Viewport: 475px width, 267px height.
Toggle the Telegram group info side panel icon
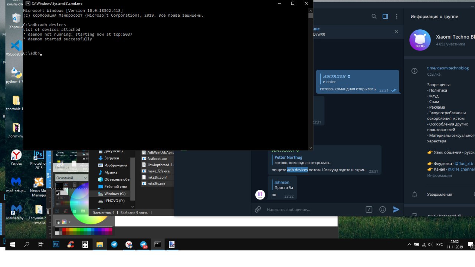[x=385, y=16]
